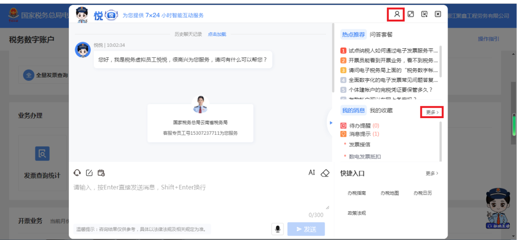
Task: Click the calendar appointment icon above input
Action: coord(101,173)
